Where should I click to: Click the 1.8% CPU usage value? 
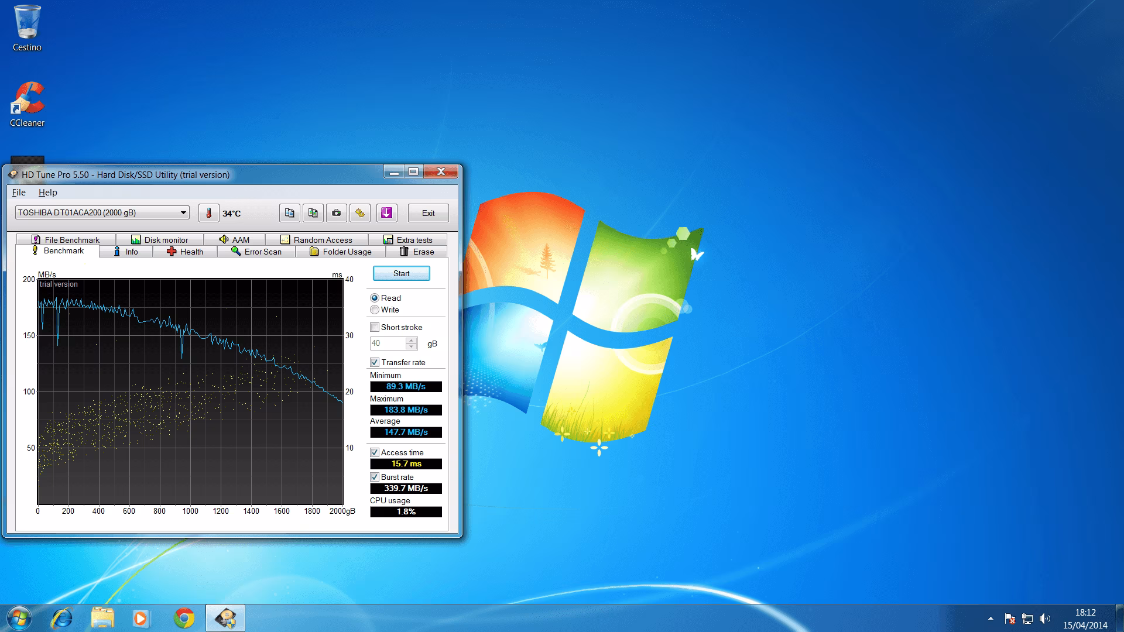tap(406, 511)
